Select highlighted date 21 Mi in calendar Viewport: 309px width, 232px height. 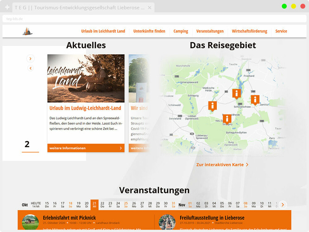click(x=95, y=205)
